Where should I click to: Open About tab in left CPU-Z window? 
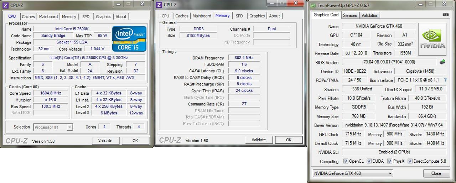(121, 16)
